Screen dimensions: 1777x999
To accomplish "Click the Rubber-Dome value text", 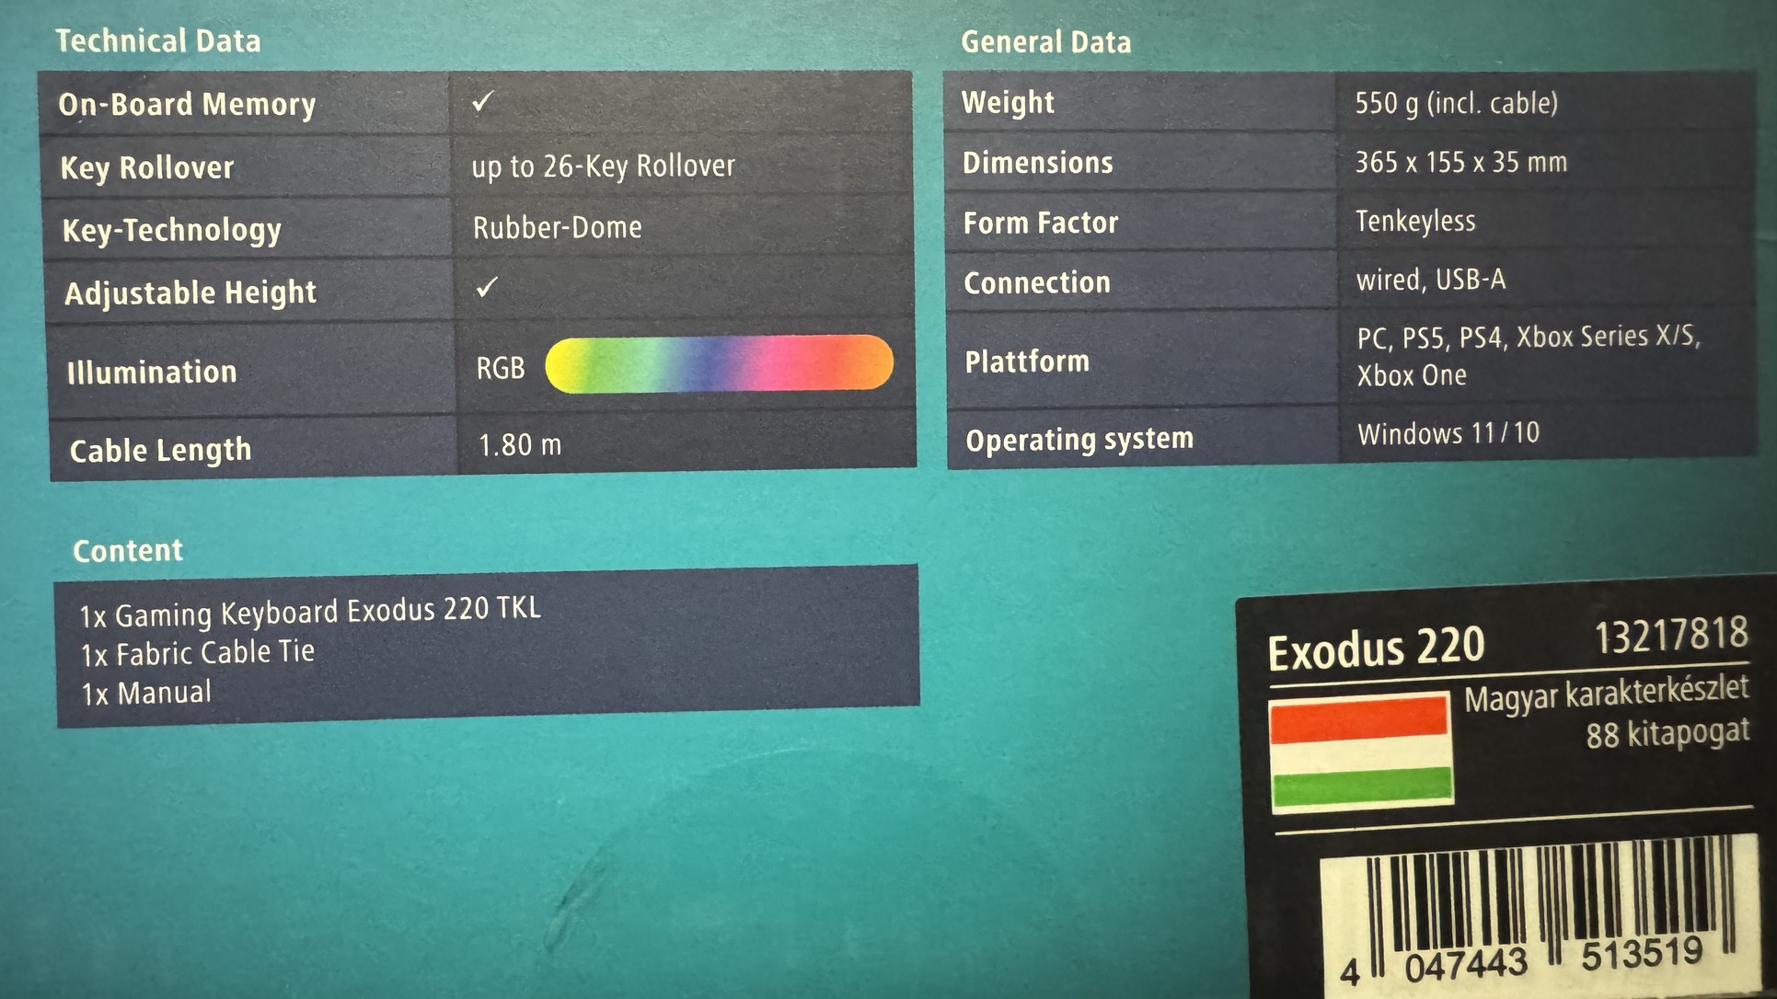I will pos(557,227).
